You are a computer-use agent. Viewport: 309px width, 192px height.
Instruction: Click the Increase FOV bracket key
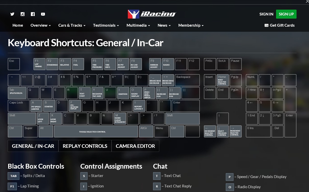(x=162, y=93)
